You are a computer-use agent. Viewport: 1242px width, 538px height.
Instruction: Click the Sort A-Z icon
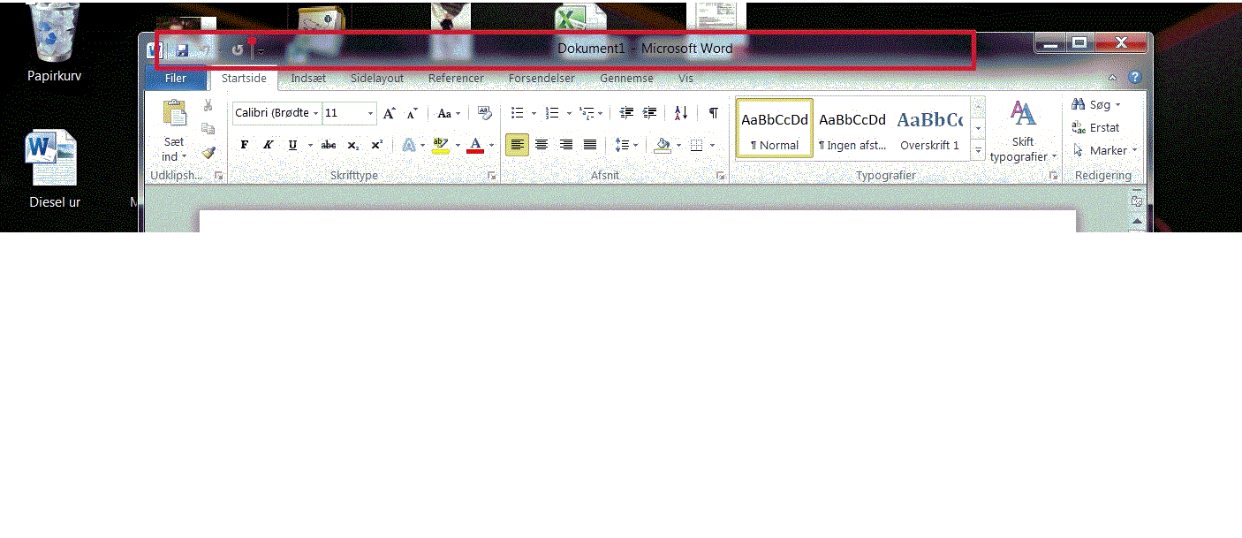point(681,113)
